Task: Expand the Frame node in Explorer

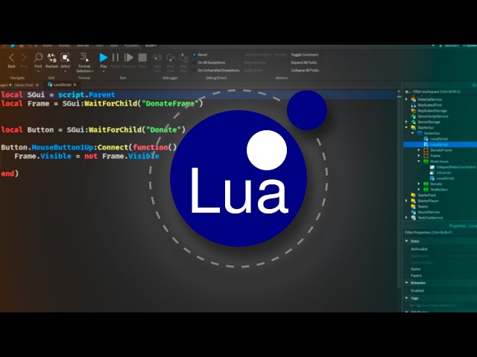Action: pyautogui.click(x=419, y=155)
